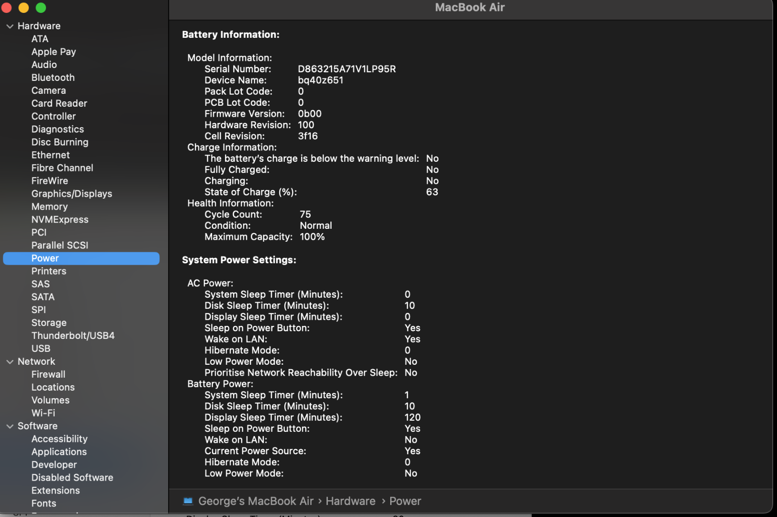Collapse the Hardware section chevron
Screen dimensions: 777x517
tap(10, 26)
